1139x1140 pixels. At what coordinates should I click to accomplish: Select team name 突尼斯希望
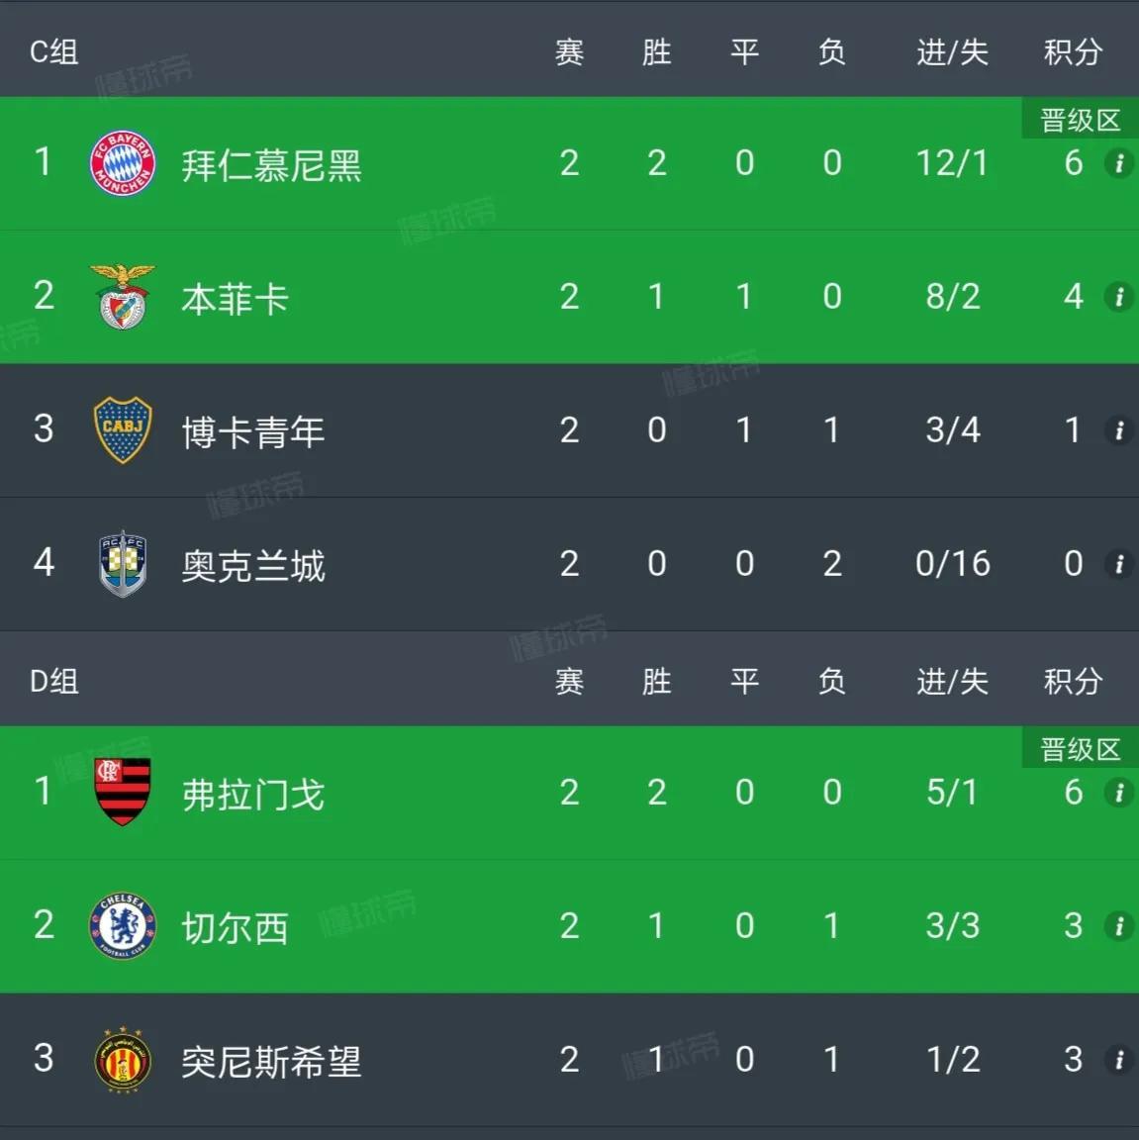pos(271,1062)
